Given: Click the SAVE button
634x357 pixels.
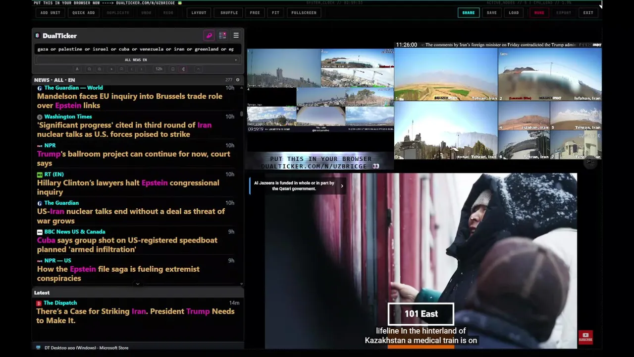Looking at the screenshot, I should 492,13.
